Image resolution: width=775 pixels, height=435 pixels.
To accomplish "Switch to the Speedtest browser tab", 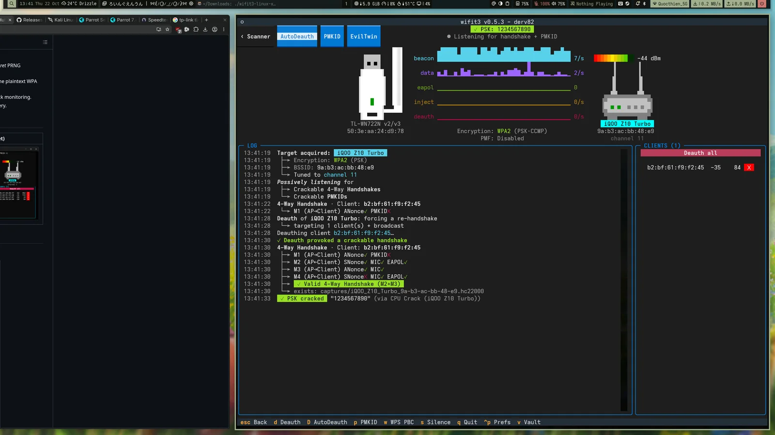I will pyautogui.click(x=154, y=20).
